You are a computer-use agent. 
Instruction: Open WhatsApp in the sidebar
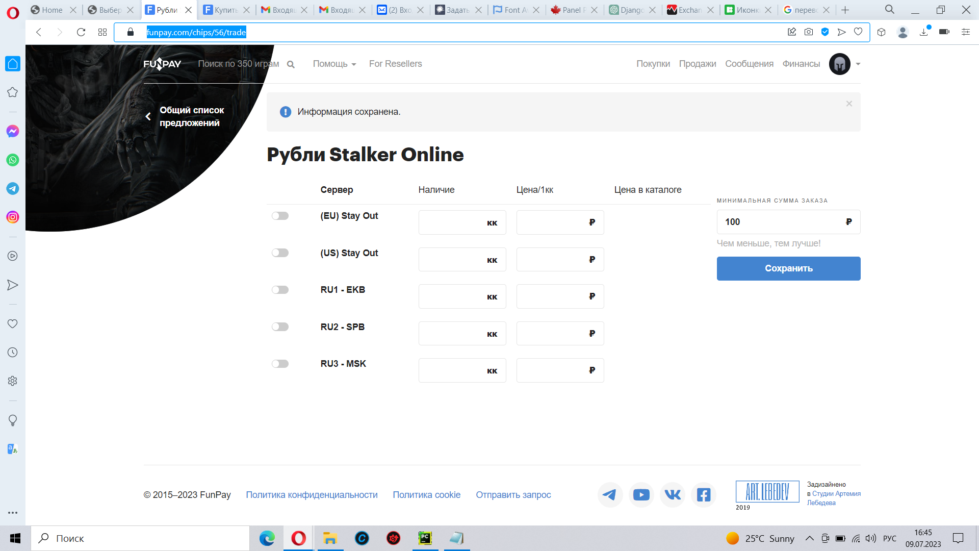pos(13,160)
